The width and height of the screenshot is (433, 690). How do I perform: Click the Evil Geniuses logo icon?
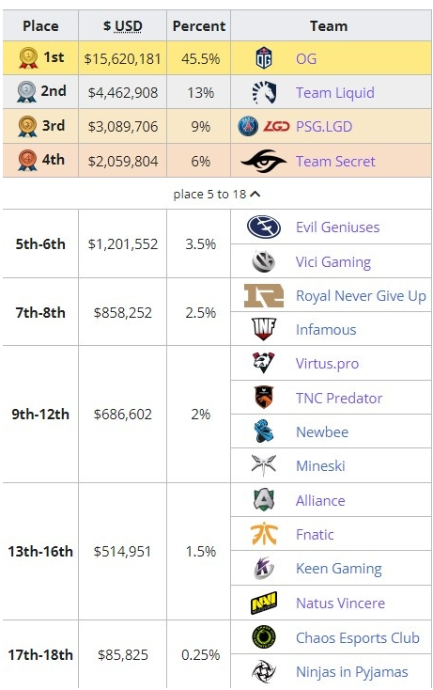(x=264, y=227)
